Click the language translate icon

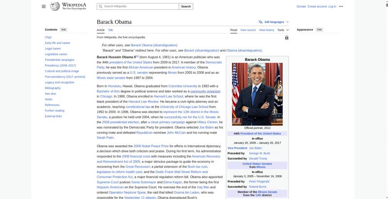(x=260, y=22)
